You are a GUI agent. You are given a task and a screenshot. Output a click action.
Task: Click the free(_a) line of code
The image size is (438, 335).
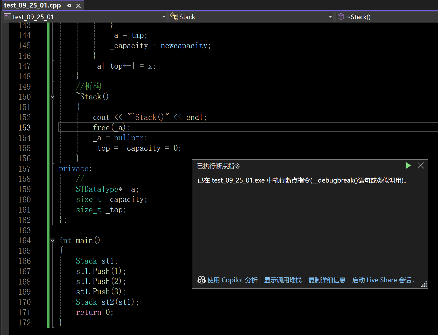point(112,128)
